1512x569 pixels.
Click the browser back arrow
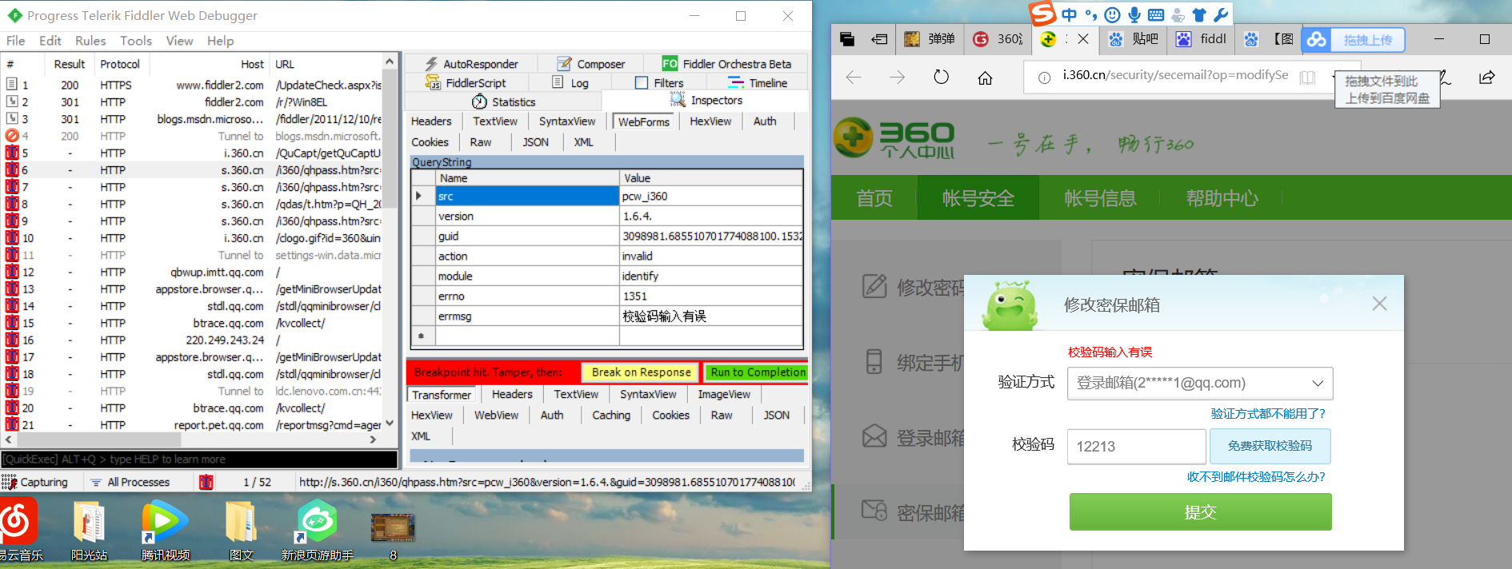(854, 78)
